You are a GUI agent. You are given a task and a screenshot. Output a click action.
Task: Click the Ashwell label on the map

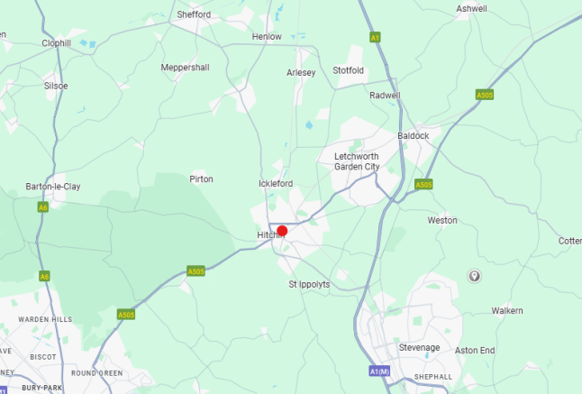coord(471,8)
